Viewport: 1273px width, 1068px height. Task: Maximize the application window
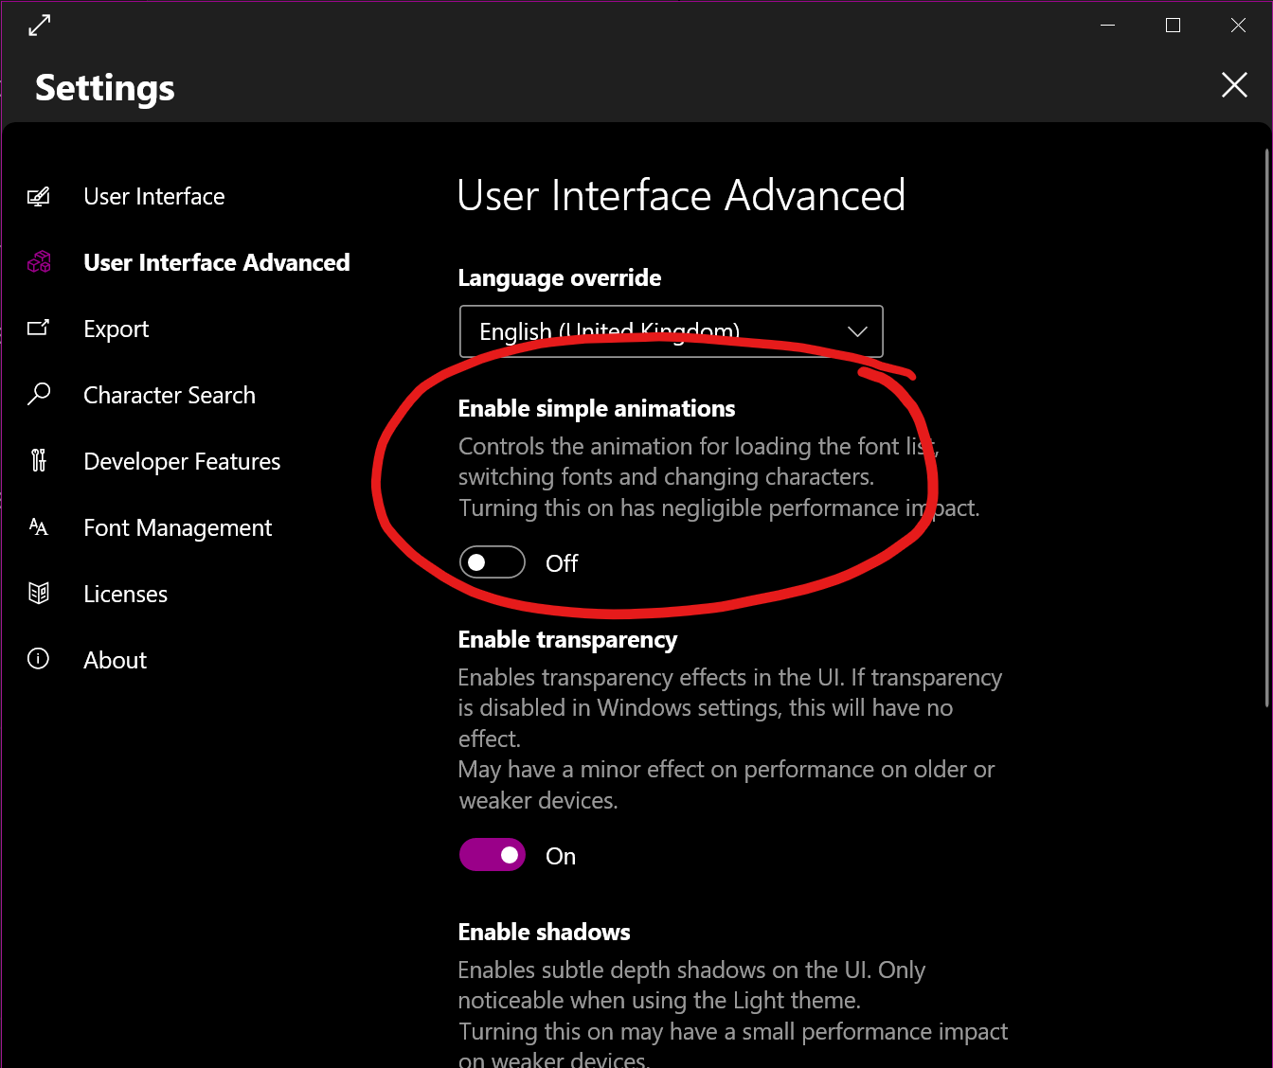(1173, 26)
